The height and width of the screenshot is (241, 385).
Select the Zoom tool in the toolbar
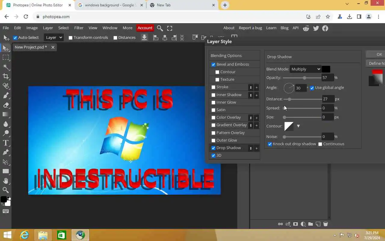pos(6,190)
